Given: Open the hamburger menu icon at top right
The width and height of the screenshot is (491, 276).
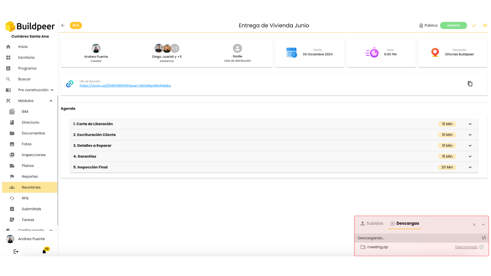Looking at the screenshot, I should 485,25.
